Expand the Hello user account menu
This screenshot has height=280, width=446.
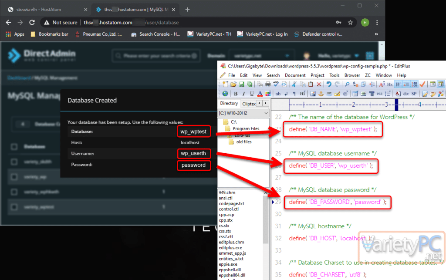point(338,56)
